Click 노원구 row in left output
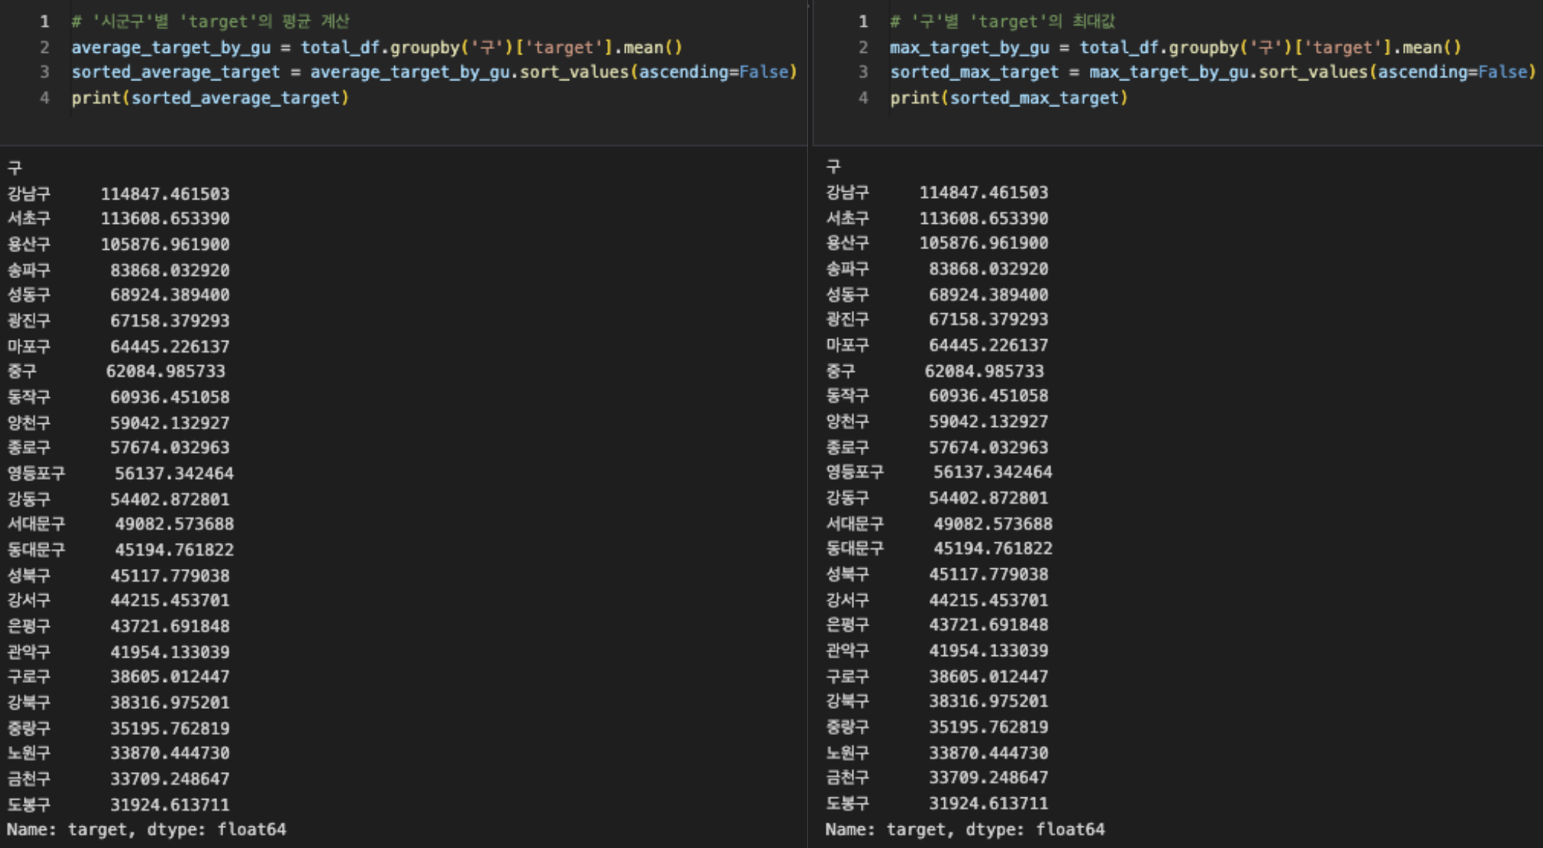The image size is (1543, 848). coord(118,754)
